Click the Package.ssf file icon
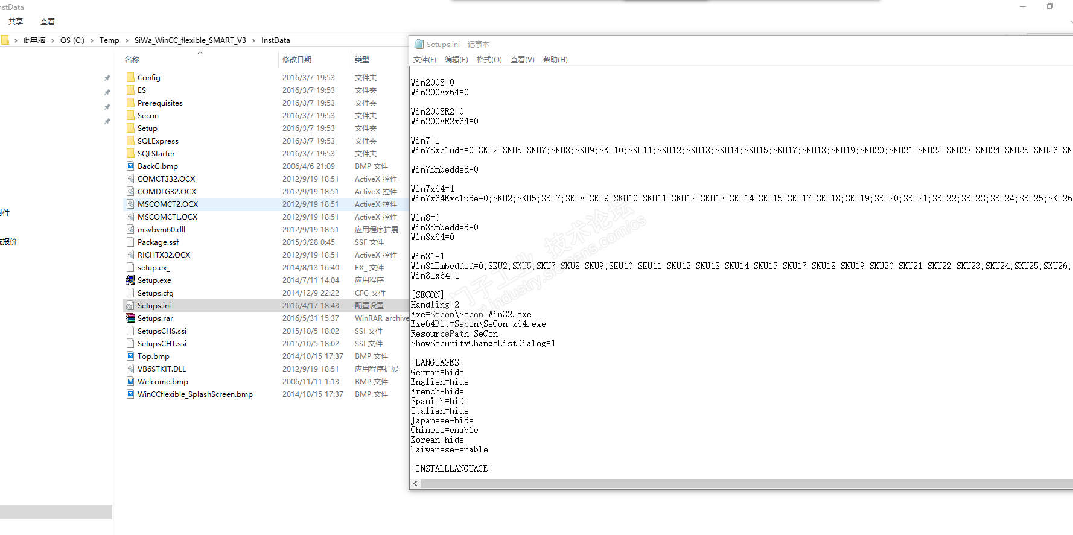The height and width of the screenshot is (535, 1073). click(130, 242)
